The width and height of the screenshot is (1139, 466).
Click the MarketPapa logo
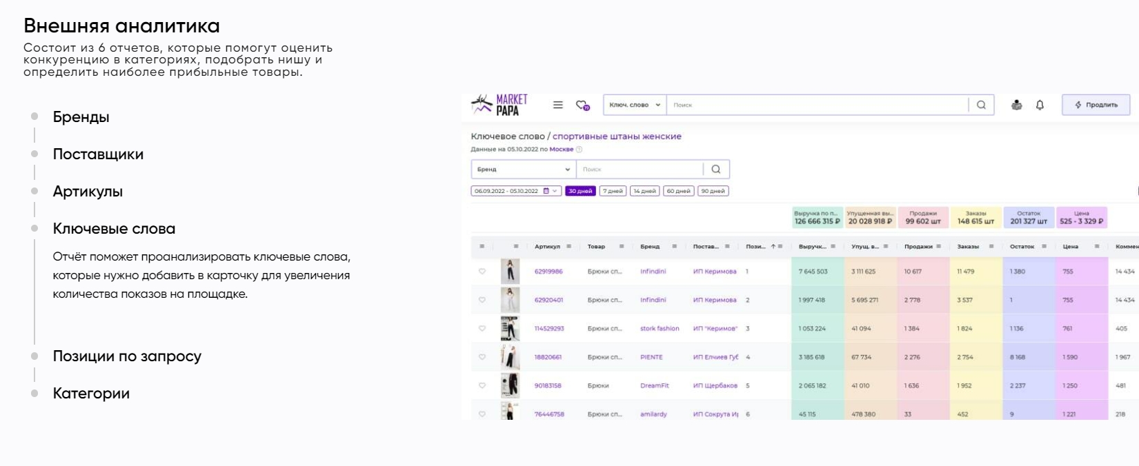point(499,105)
